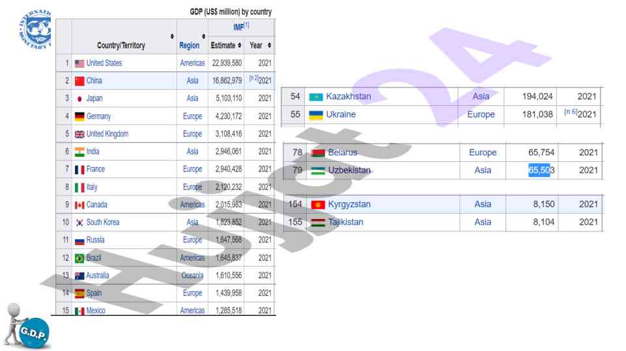Open the Uzbekistan country link
The width and height of the screenshot is (626, 351).
(x=349, y=170)
